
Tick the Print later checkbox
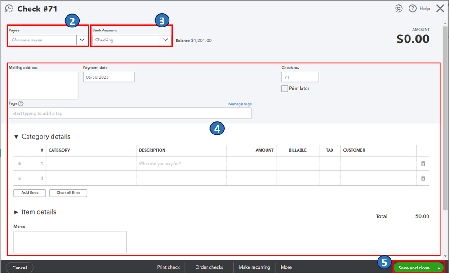pyautogui.click(x=285, y=89)
